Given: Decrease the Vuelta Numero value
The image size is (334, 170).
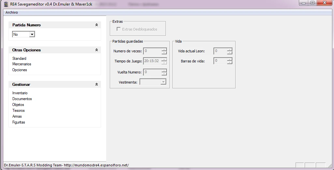Looking at the screenshot, I should coord(164,74).
